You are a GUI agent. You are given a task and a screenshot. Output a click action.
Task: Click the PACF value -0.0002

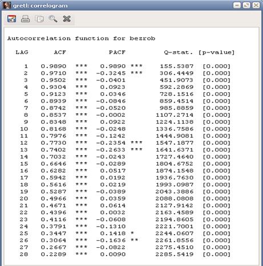click(111, 115)
